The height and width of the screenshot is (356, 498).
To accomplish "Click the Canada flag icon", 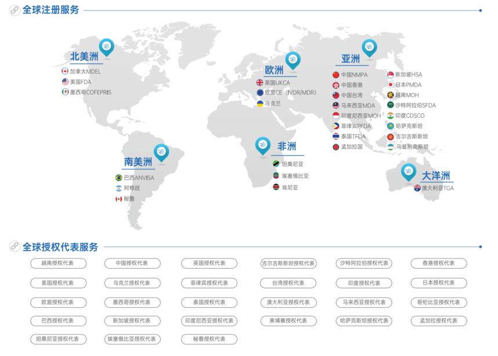I will pos(65,71).
